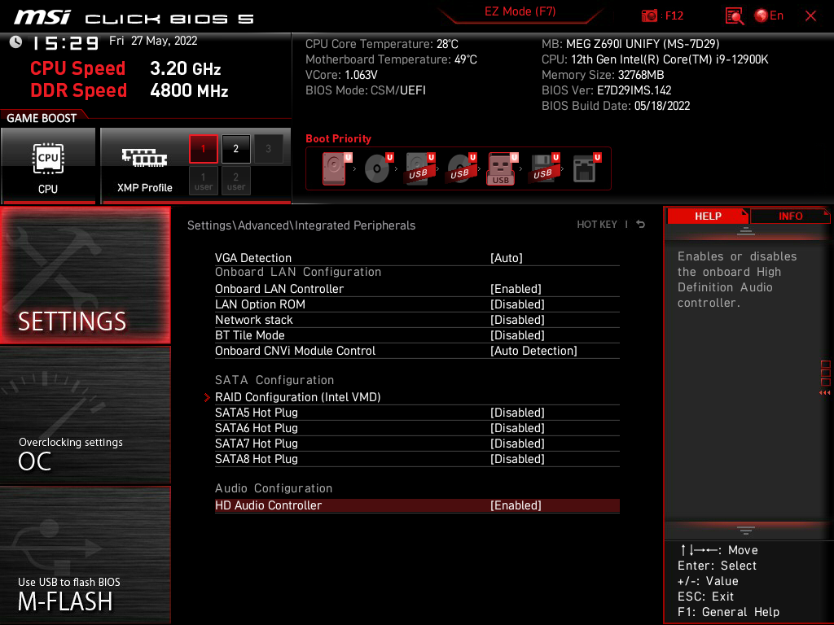Enable XMP Profile 1
The image size is (834, 625).
(x=203, y=149)
